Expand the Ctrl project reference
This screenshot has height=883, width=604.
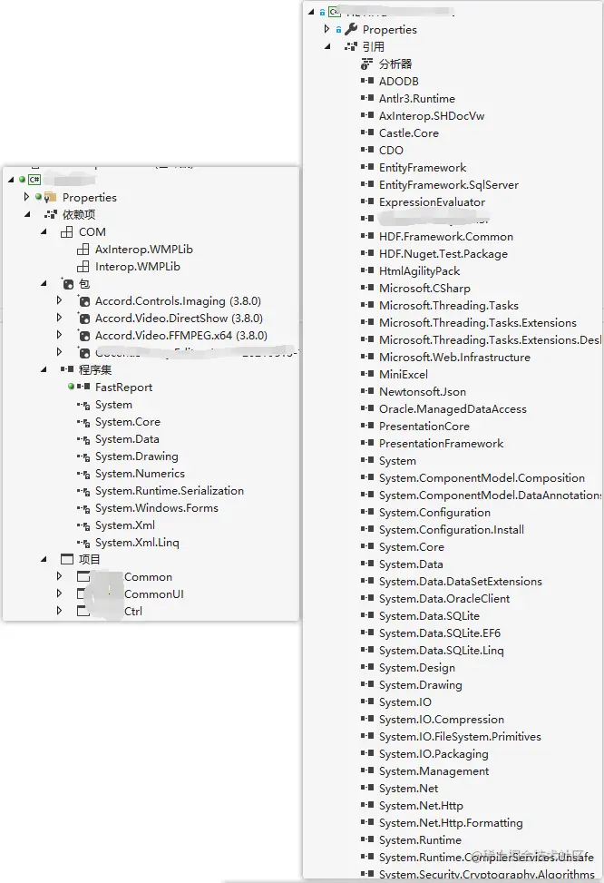click(x=59, y=611)
